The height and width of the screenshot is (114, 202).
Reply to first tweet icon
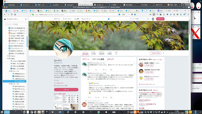88,70
